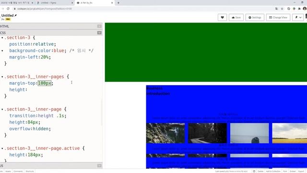This screenshot has width=307, height=173.
Task: Select the CSS editor panel header
Action: click(51, 33)
